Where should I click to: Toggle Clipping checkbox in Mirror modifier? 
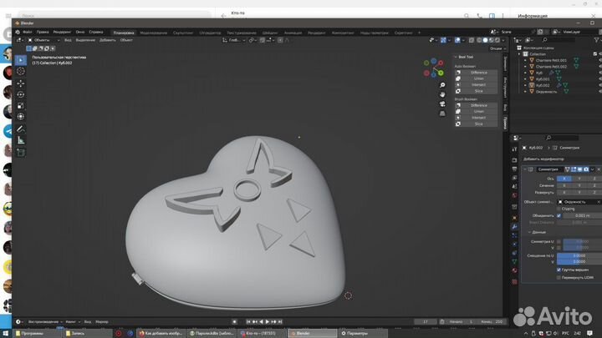click(559, 209)
